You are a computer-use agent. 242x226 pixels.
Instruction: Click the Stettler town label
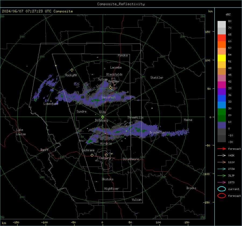coord(157,78)
